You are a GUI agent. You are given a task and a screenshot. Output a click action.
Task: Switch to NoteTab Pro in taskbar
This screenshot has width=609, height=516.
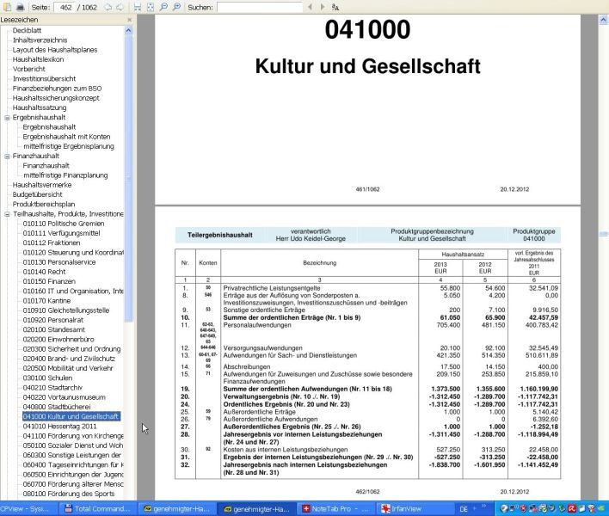336,509
